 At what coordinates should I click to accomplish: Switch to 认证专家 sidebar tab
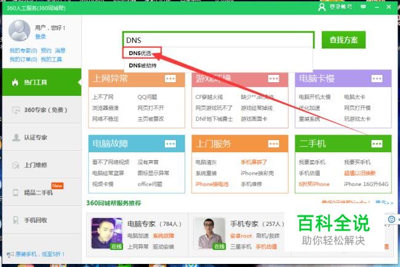click(42, 137)
